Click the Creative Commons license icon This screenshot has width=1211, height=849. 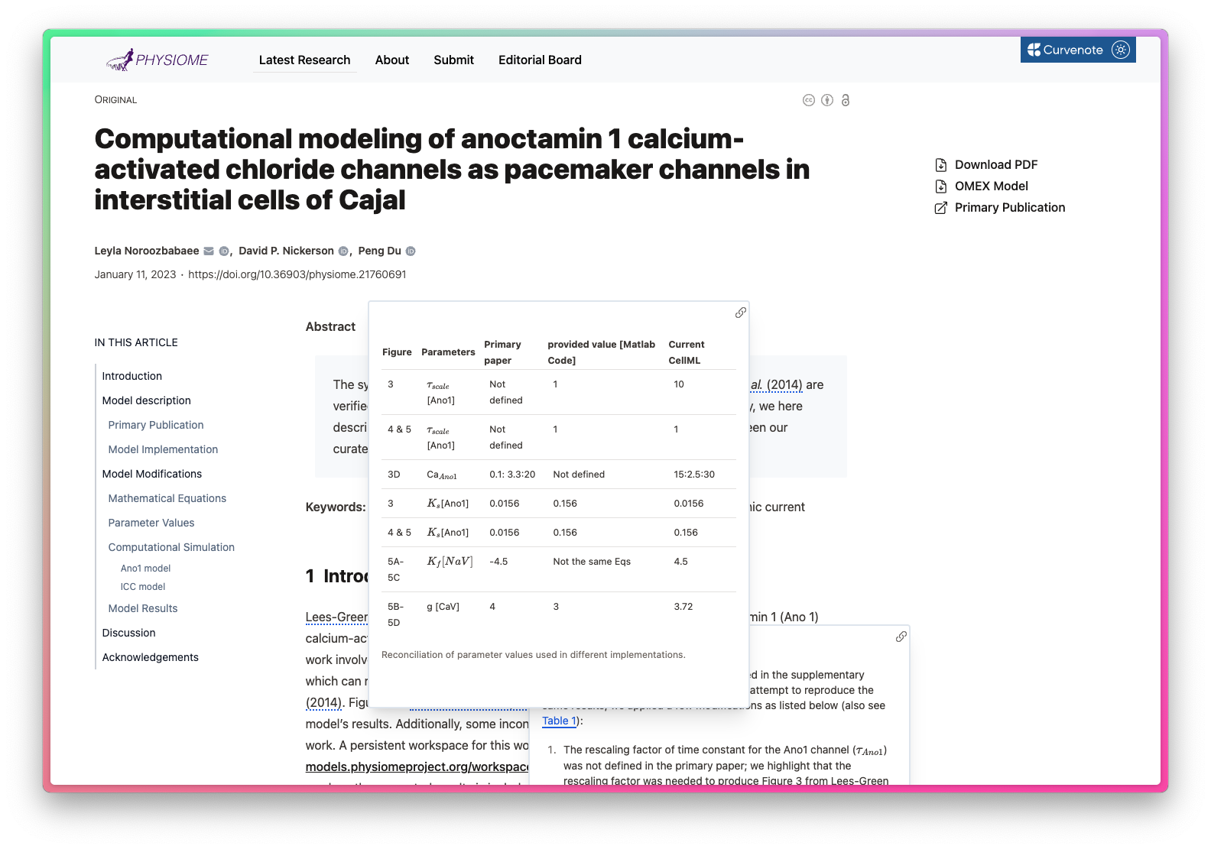(808, 100)
